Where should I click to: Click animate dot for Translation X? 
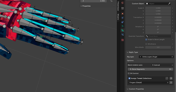coord(172,17)
